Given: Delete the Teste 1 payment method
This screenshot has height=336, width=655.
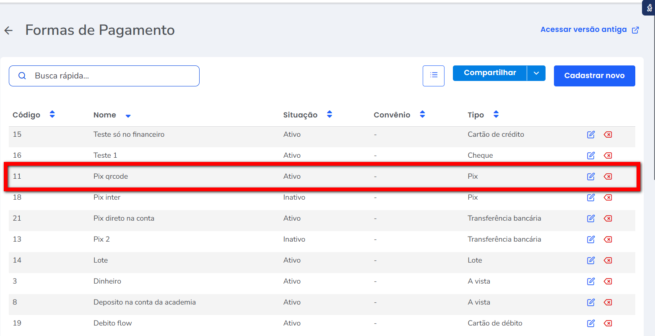Looking at the screenshot, I should pos(608,156).
